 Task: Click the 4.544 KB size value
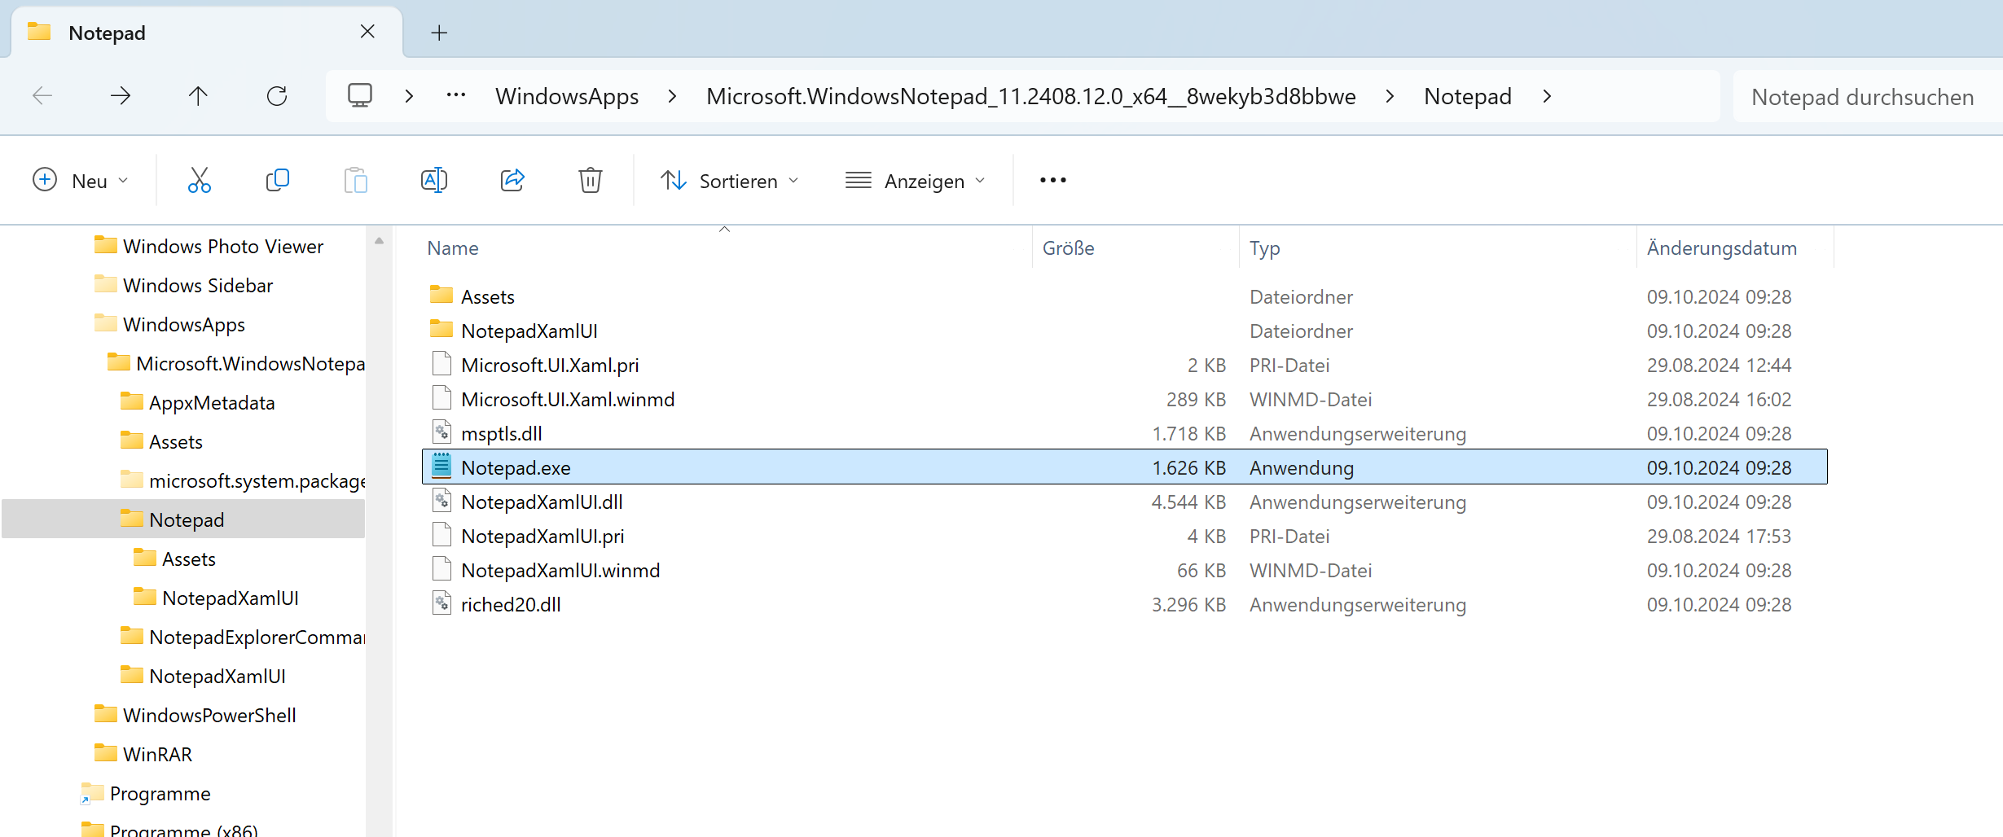(x=1188, y=502)
